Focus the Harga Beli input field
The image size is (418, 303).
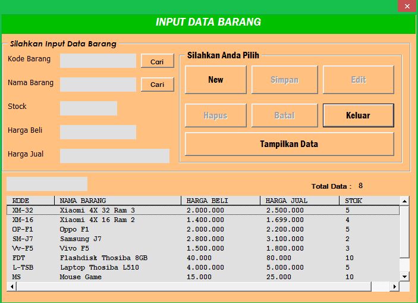tap(98, 132)
